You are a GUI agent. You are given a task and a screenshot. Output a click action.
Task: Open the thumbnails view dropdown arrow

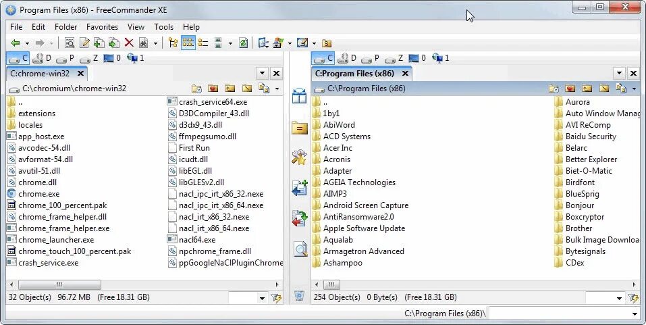click(x=230, y=43)
